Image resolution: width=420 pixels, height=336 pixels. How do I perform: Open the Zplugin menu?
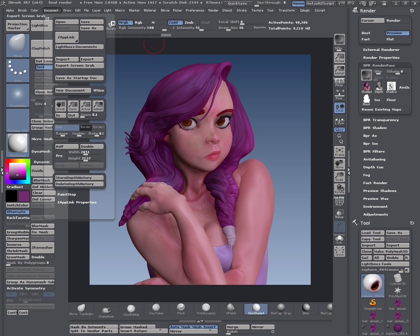[x=304, y=10]
